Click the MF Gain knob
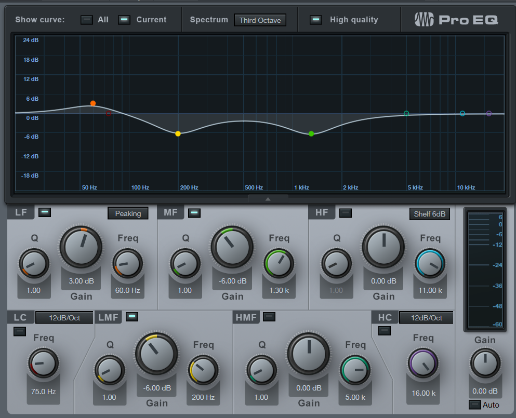The height and width of the screenshot is (418, 516). click(x=232, y=248)
